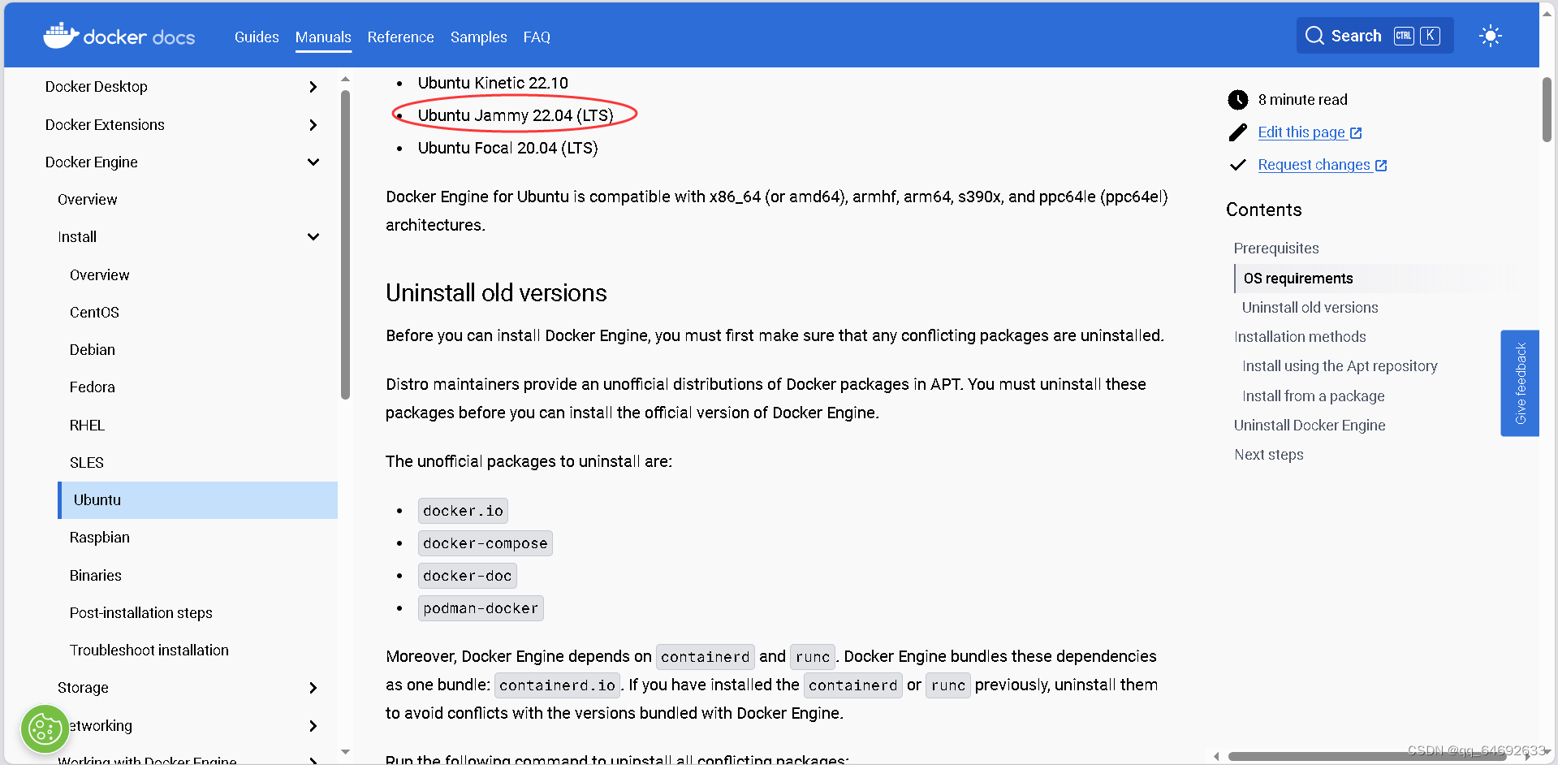Open the CentOS install page
Viewport: 1558px width, 765px height.
coord(94,313)
